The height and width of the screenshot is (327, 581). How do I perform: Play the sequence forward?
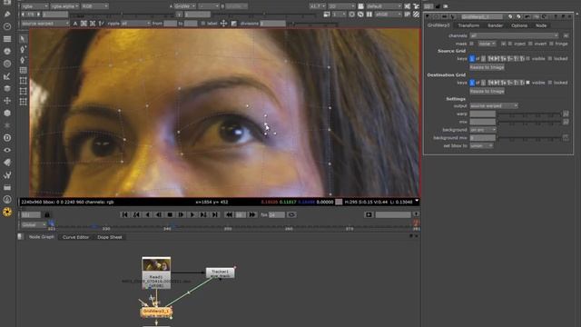coord(192,214)
